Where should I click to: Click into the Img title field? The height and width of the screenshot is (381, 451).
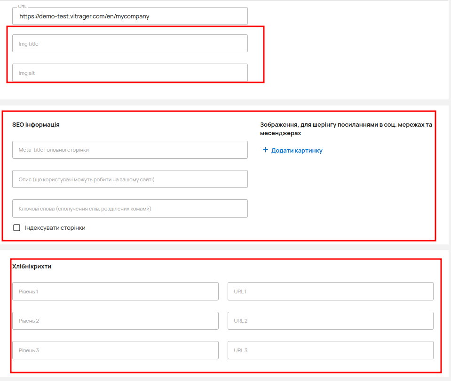[130, 44]
